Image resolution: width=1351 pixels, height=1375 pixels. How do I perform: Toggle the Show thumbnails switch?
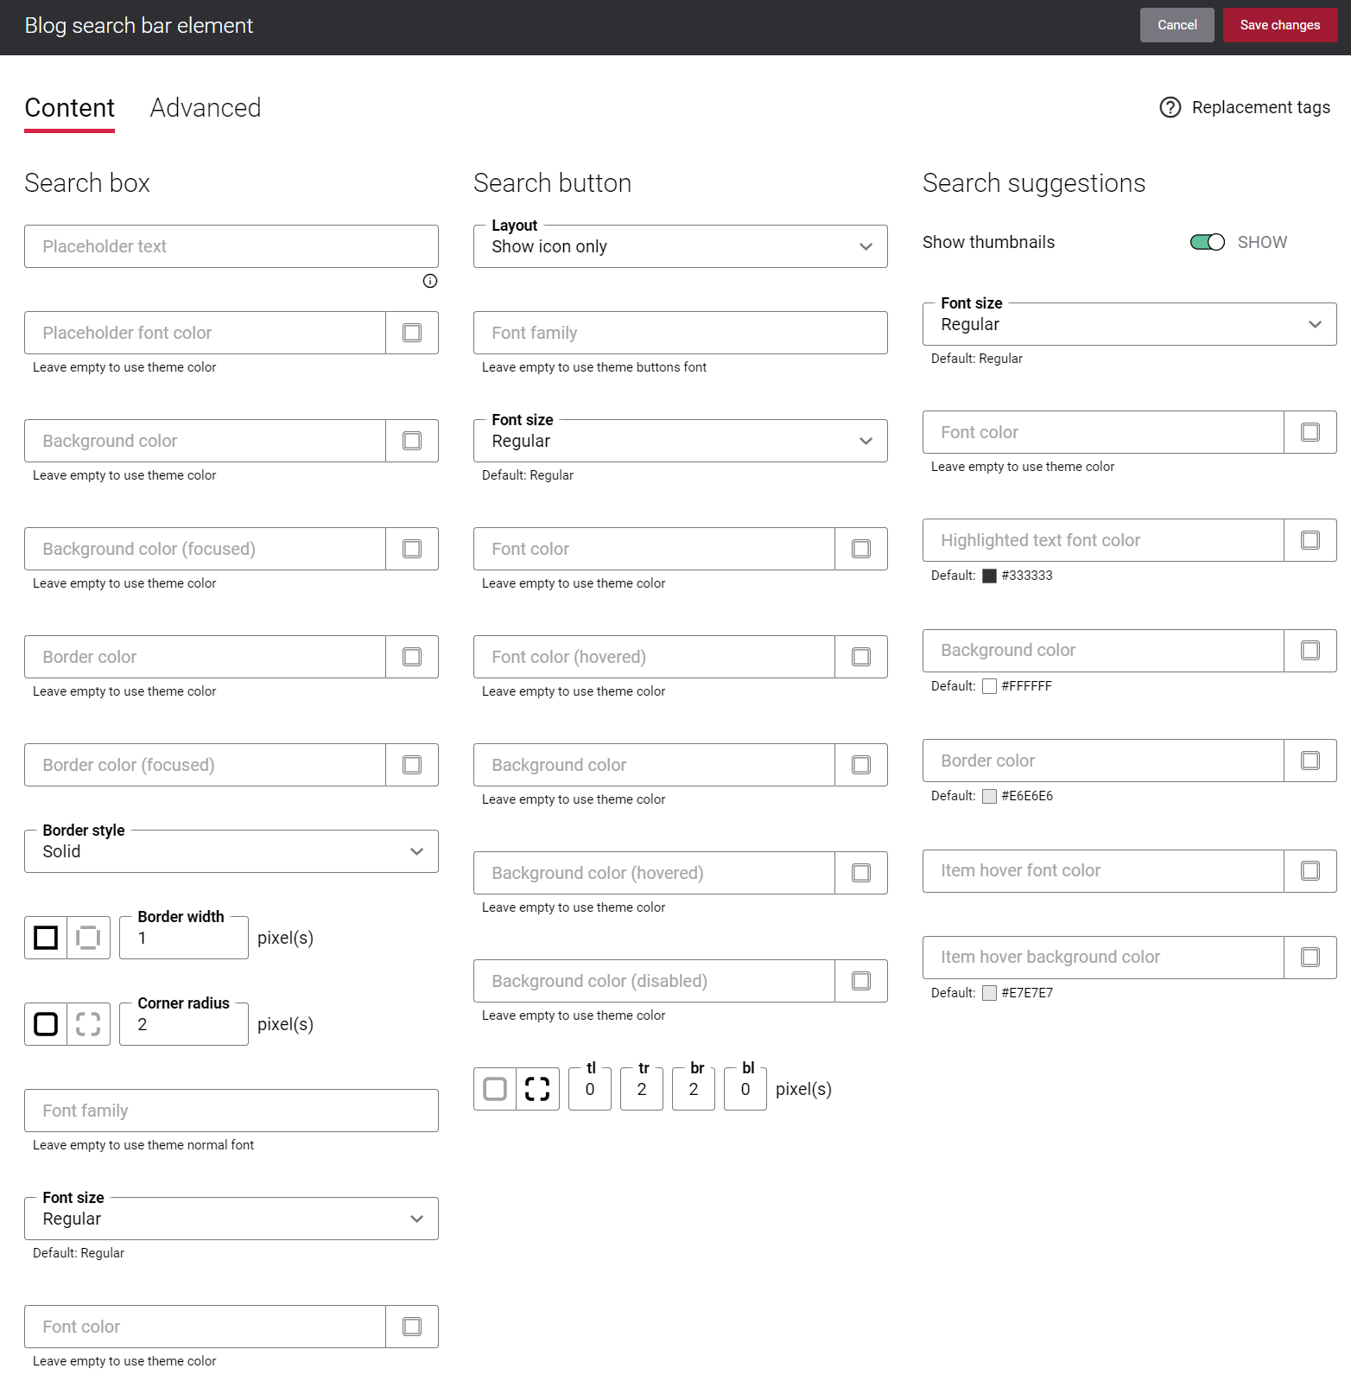coord(1208,242)
